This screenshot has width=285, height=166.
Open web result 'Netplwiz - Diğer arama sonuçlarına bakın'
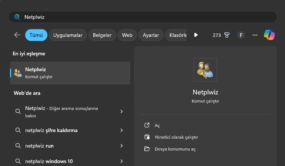point(70,112)
